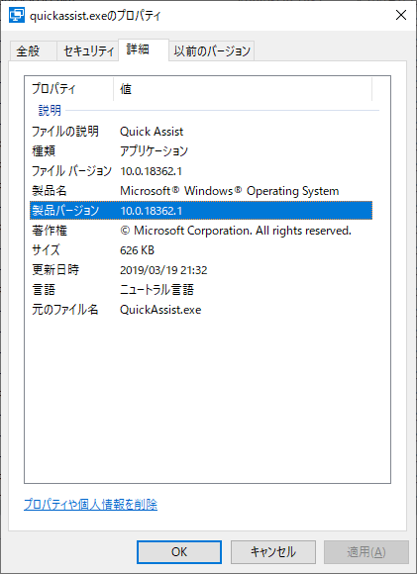Image resolution: width=417 pixels, height=574 pixels.
Task: Select the 製品名 row
Action: pyautogui.click(x=201, y=191)
